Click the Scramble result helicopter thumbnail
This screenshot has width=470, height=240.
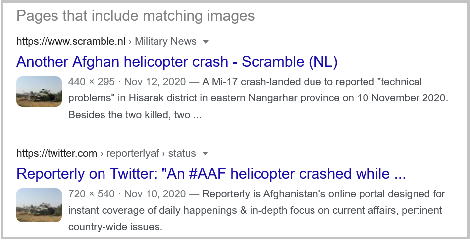pos(39,92)
